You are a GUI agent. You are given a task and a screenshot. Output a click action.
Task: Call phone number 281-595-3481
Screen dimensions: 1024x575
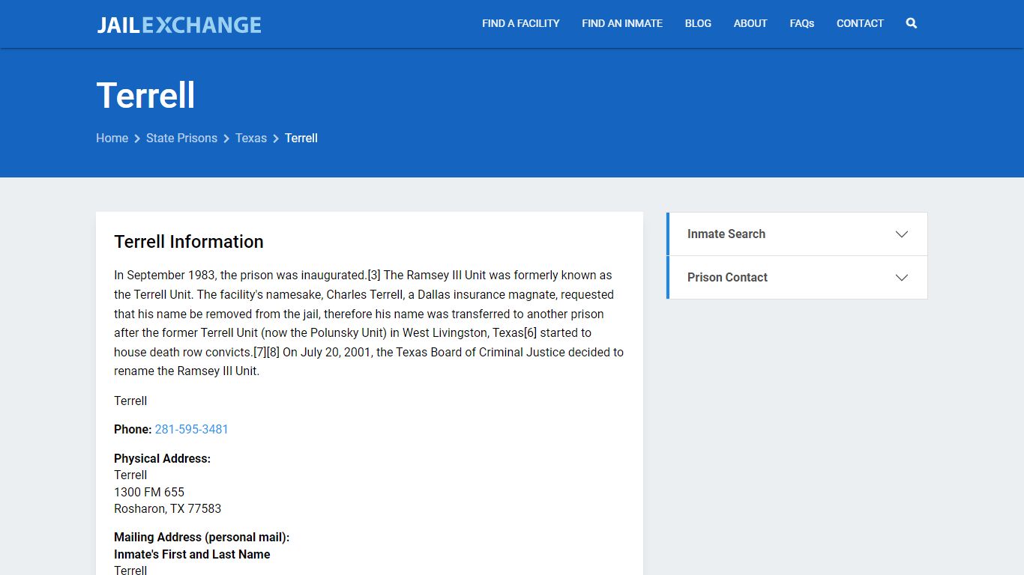tap(191, 429)
